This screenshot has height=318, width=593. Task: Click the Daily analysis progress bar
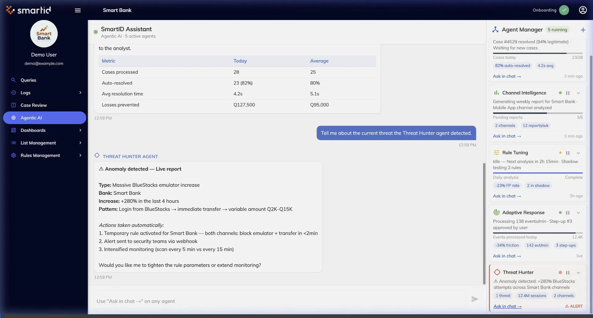pos(538,173)
